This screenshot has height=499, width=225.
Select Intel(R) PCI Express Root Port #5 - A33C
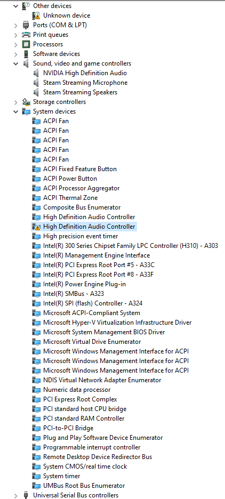[x=99, y=265]
